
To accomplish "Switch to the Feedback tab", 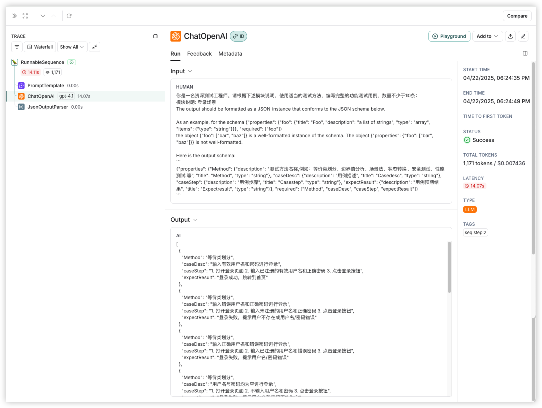I will [199, 54].
